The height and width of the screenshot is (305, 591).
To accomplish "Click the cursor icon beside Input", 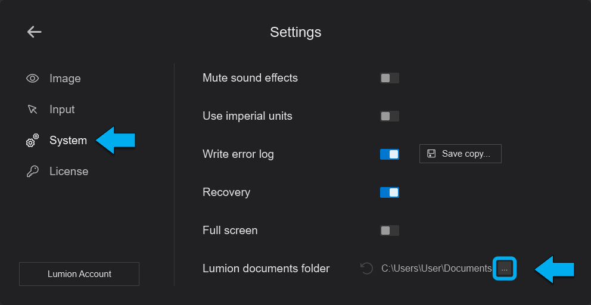I will point(33,110).
